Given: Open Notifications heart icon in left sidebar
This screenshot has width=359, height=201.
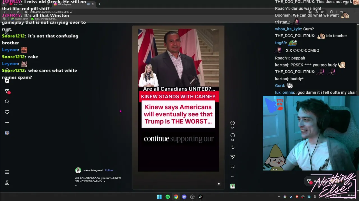Looking at the screenshot, I should (x=7, y=112).
